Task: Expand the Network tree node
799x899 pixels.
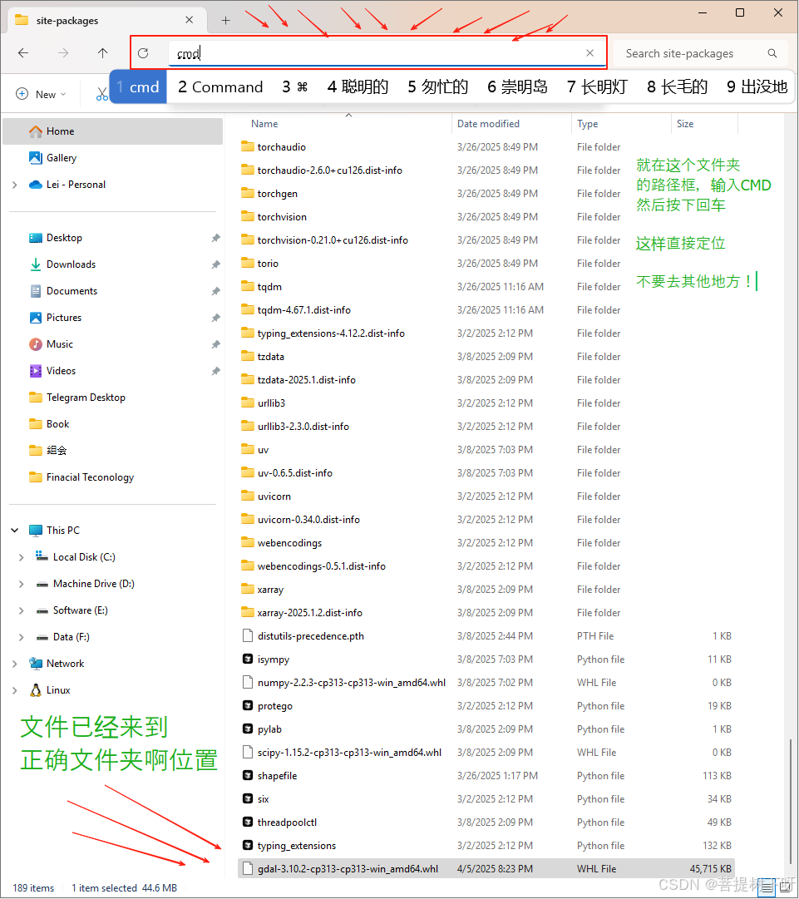Action: (15, 664)
